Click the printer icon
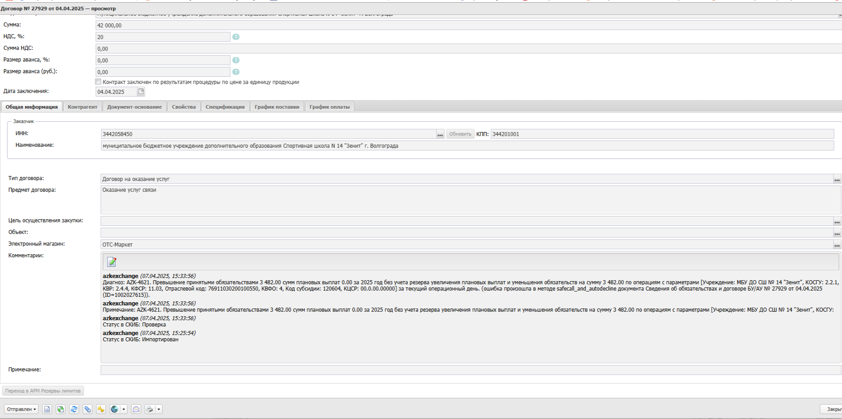842x419 pixels. click(x=150, y=409)
